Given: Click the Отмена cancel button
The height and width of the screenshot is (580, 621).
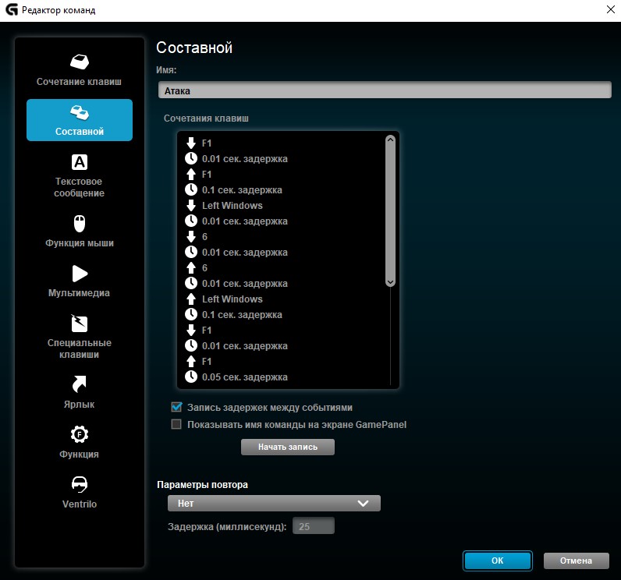Looking at the screenshot, I should (576, 561).
